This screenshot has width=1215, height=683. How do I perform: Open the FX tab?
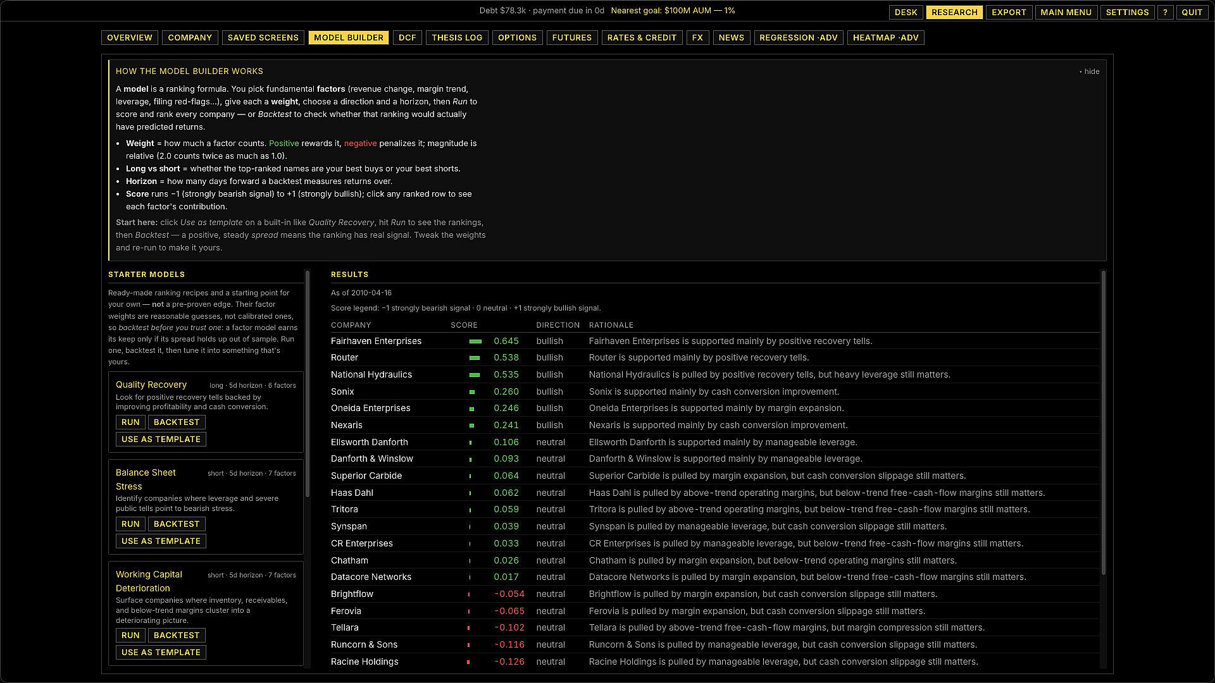(697, 38)
